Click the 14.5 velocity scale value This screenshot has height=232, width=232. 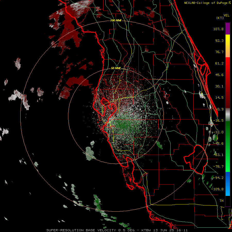(x=219, y=98)
